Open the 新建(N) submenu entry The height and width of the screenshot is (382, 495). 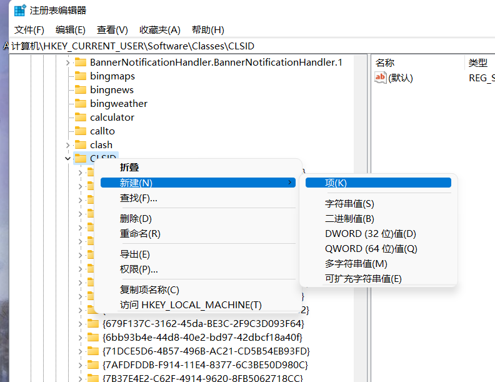coord(198,183)
